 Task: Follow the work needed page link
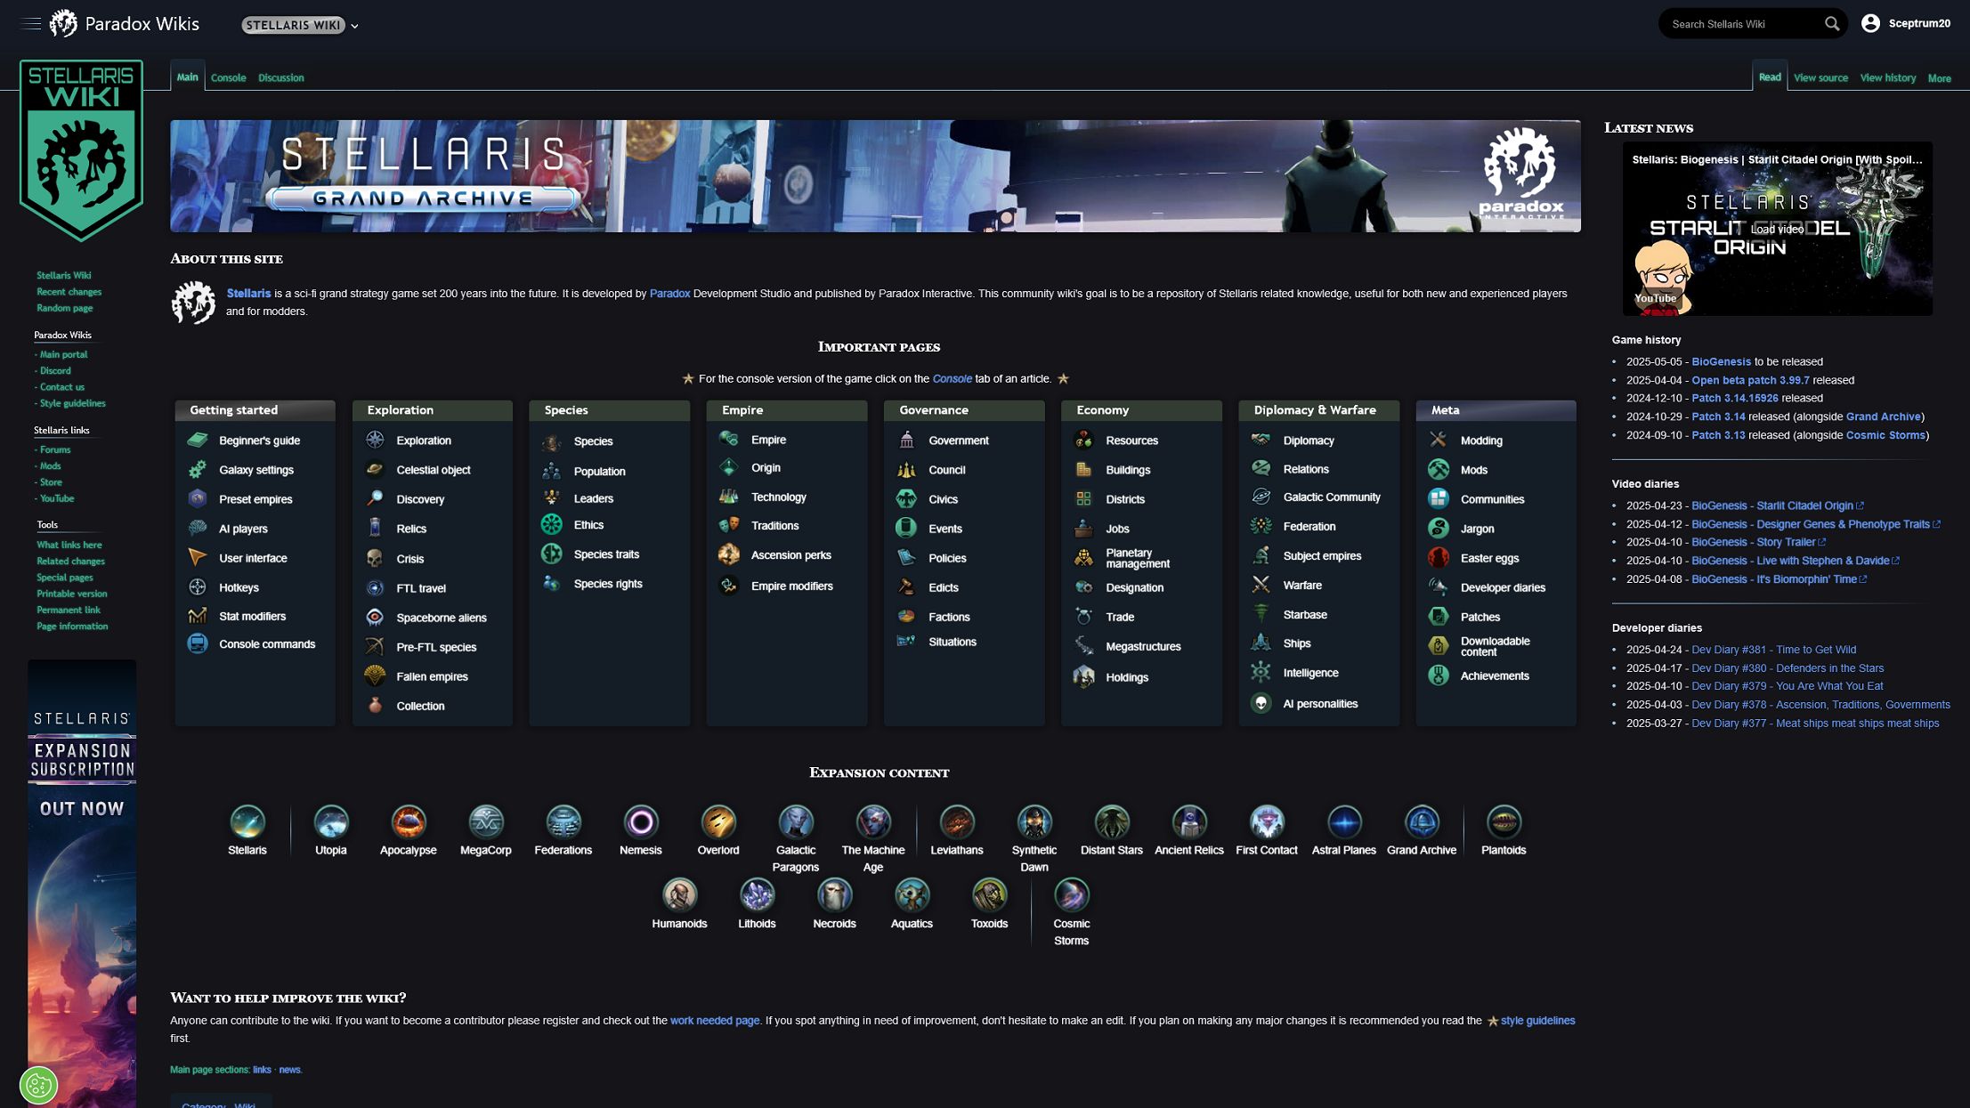(x=714, y=1021)
